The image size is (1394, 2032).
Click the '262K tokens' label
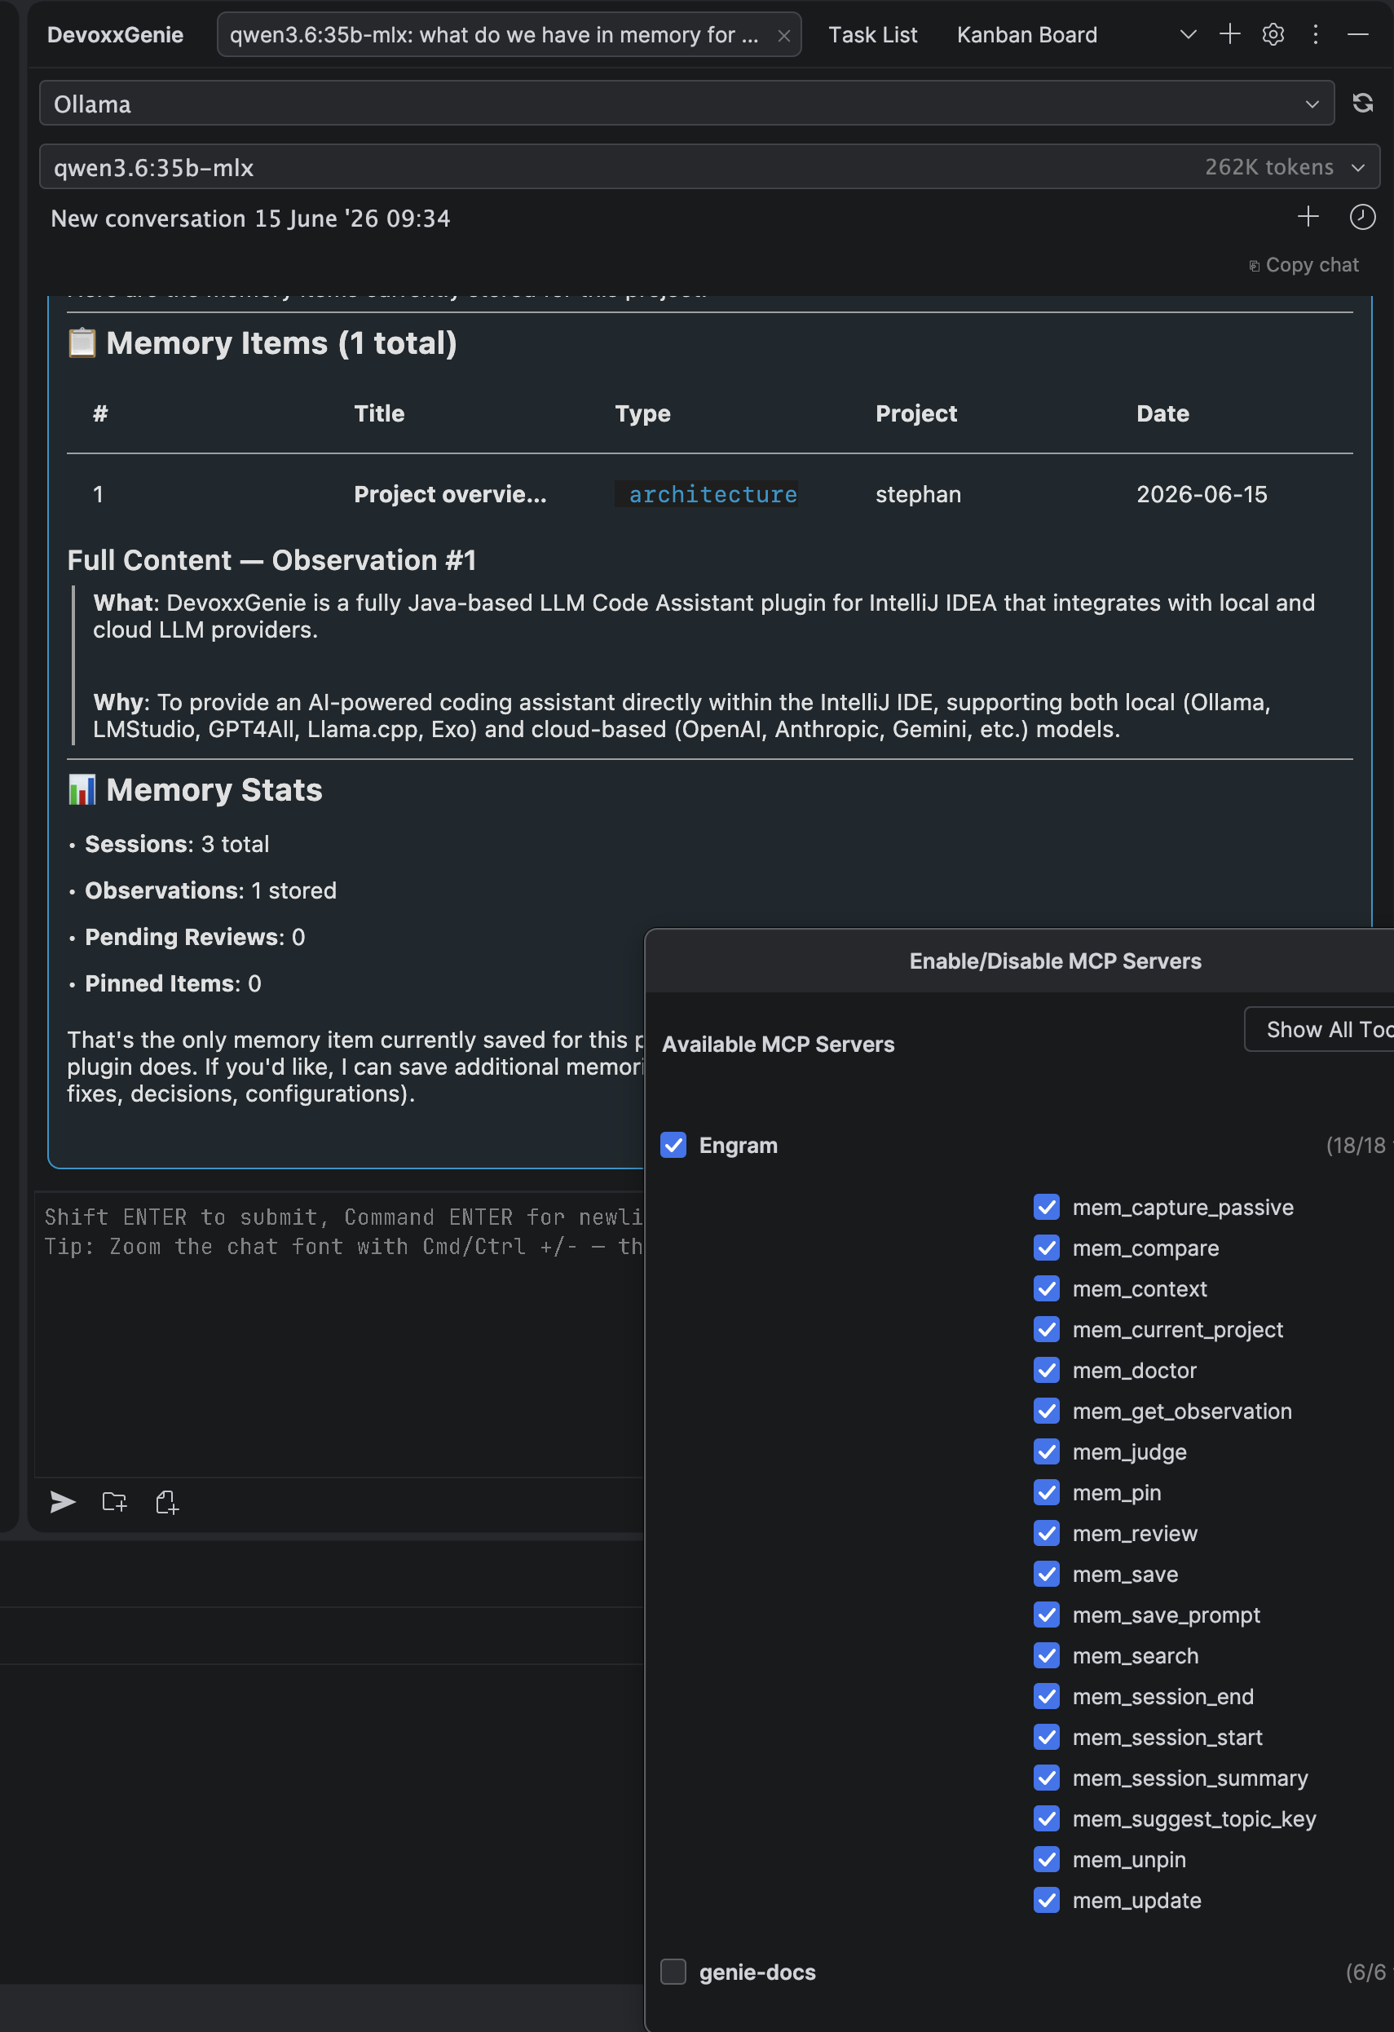click(1269, 167)
